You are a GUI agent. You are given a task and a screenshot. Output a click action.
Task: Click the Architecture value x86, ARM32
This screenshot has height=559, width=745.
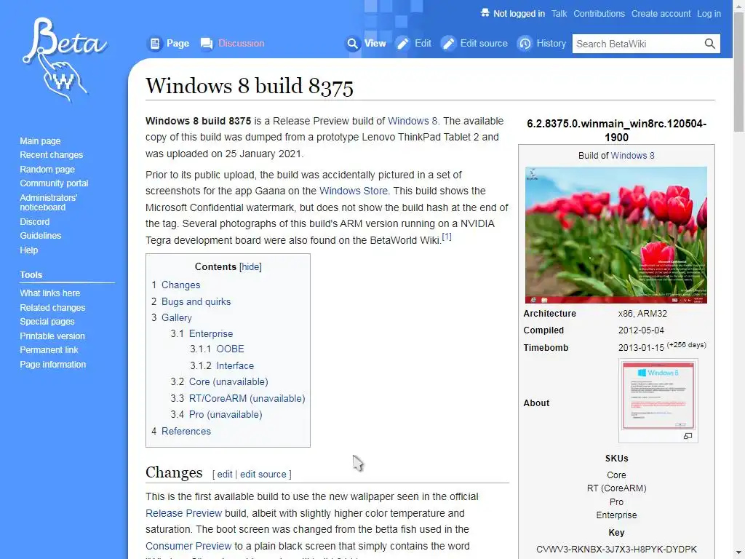642,314
